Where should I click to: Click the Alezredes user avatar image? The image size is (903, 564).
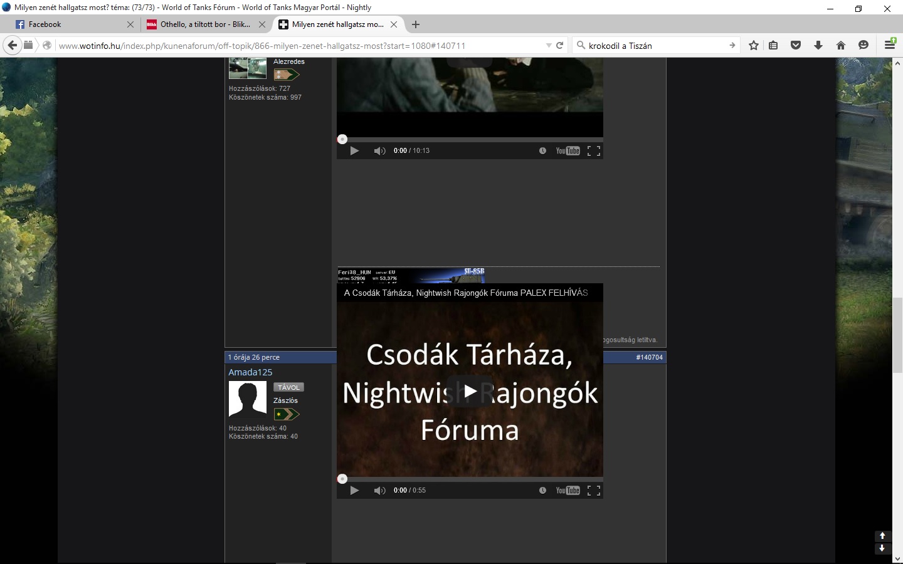coord(248,68)
